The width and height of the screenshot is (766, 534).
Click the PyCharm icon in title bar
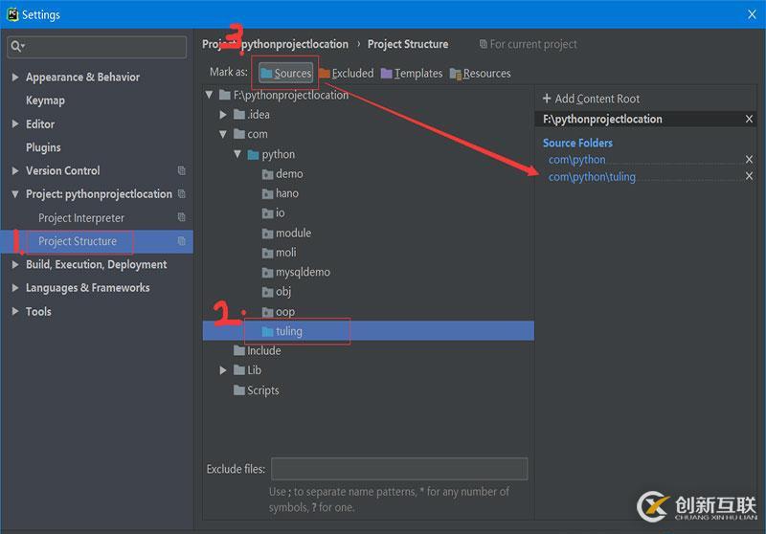(12, 14)
